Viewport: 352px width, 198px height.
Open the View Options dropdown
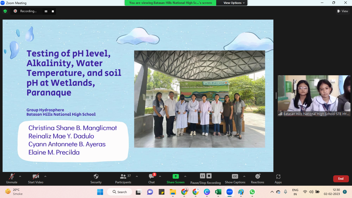tap(234, 3)
